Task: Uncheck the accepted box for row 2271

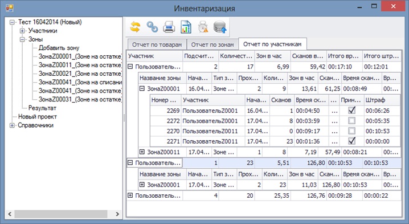Action: coord(351,141)
